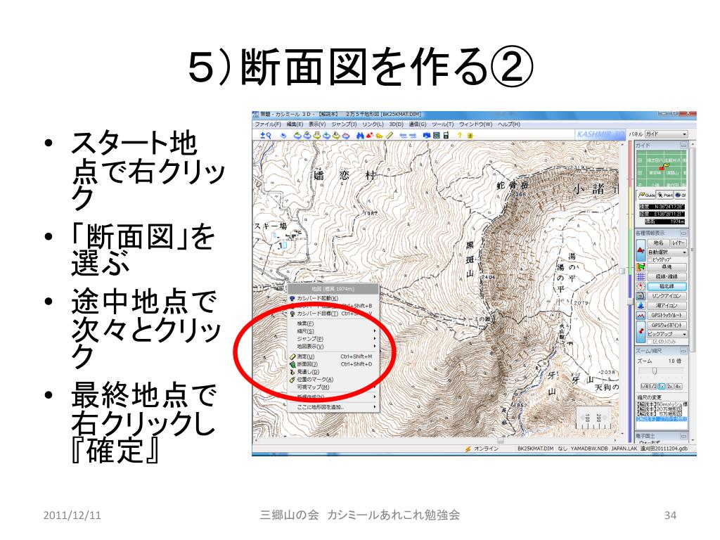Collapse the 各種情報表示 panel section

(683, 233)
